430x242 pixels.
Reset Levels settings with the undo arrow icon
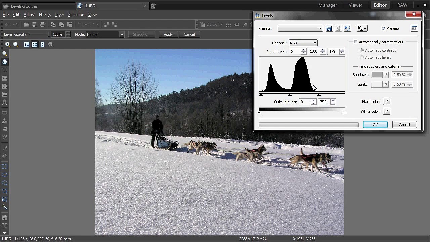point(347,28)
